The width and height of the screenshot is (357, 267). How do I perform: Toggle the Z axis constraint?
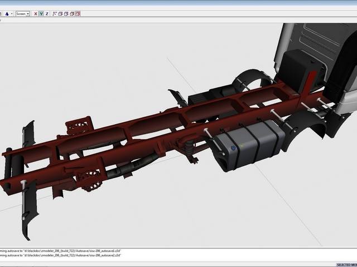pyautogui.click(x=47, y=13)
